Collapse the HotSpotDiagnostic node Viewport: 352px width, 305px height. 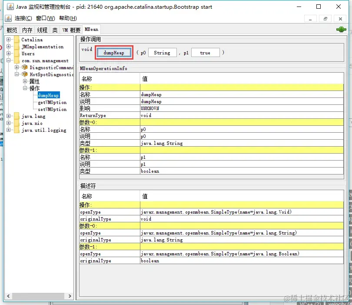tap(17, 74)
